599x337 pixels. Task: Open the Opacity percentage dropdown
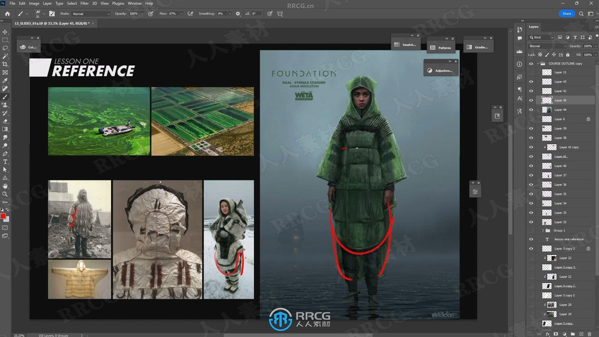(x=143, y=14)
